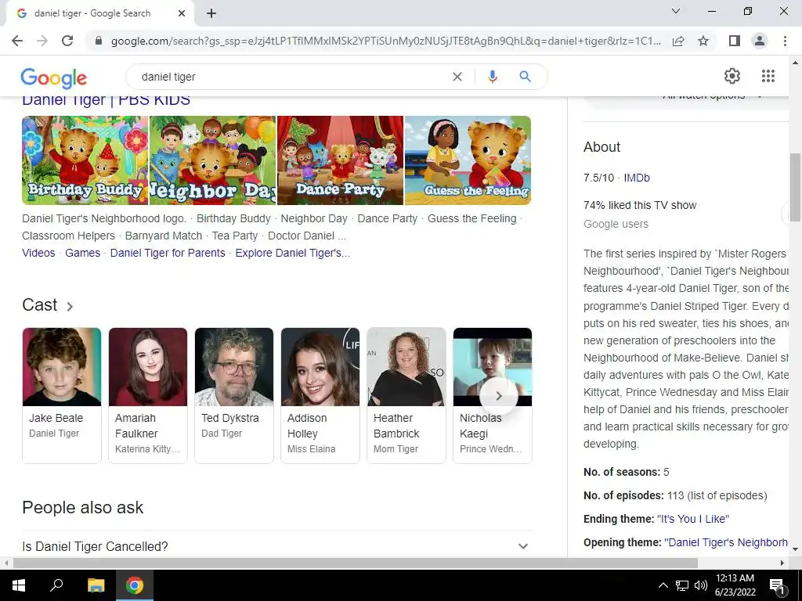Viewport: 802px width, 601px height.
Task: Open the Birthday Buddy game thumbnail
Action: [x=85, y=160]
